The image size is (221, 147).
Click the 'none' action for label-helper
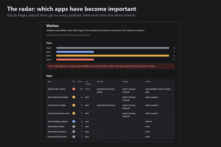148,126
